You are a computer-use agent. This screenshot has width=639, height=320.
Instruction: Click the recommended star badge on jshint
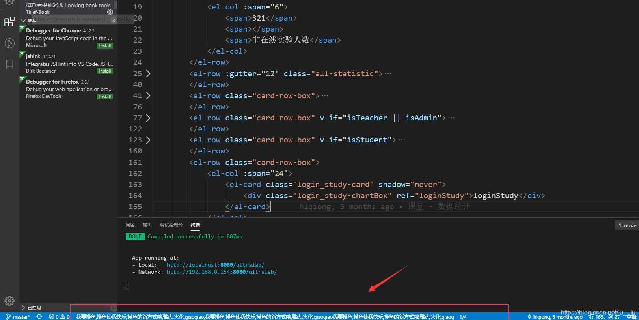22,53
